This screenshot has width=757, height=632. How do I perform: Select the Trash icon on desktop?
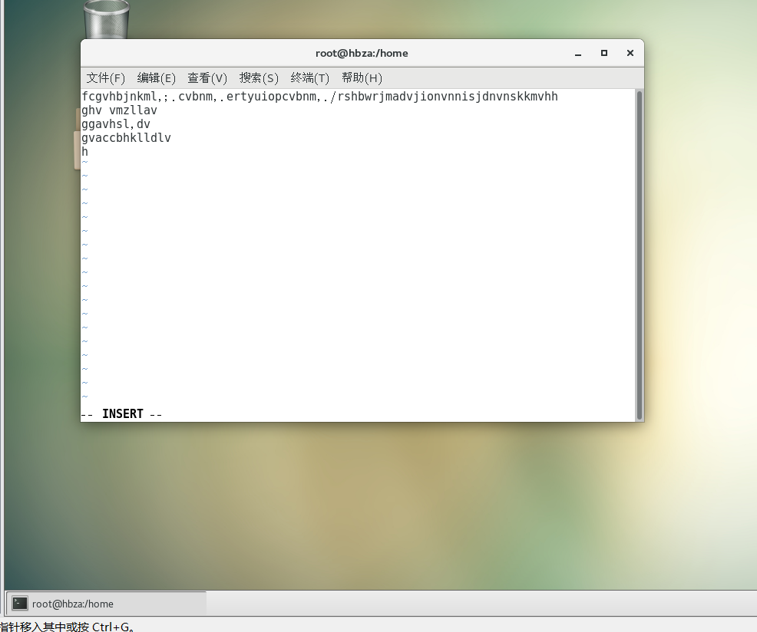click(106, 19)
